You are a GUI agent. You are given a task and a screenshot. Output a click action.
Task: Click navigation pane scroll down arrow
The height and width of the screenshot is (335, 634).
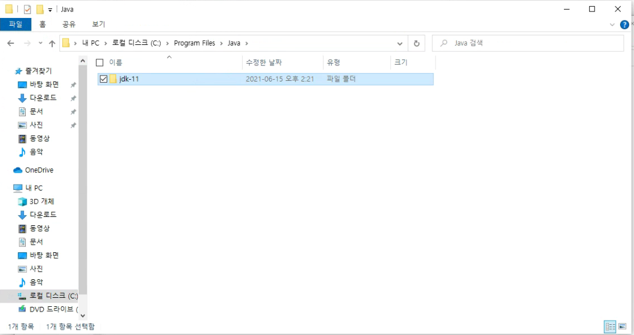pyautogui.click(x=83, y=316)
